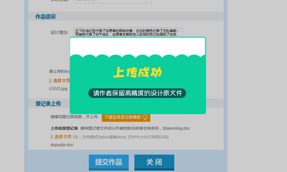Click the phone number input field at top

click(112, 1)
